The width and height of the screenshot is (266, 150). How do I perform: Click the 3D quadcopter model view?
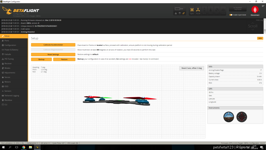click(x=118, y=102)
